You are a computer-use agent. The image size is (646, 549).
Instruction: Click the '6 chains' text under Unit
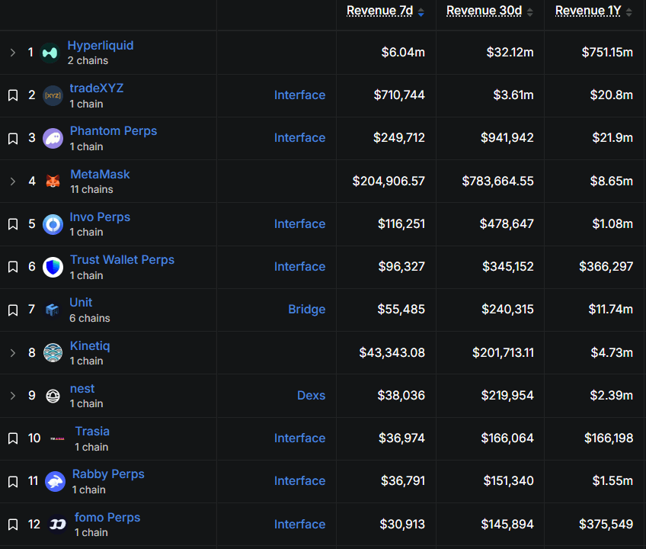pyautogui.click(x=90, y=318)
